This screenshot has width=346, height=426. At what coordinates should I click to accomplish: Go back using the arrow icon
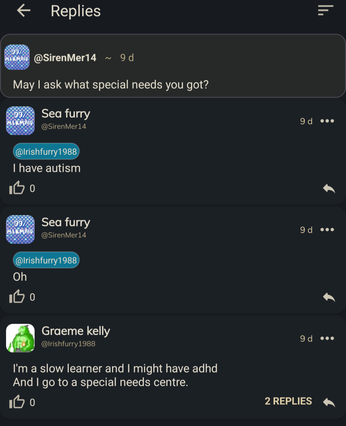pyautogui.click(x=24, y=11)
